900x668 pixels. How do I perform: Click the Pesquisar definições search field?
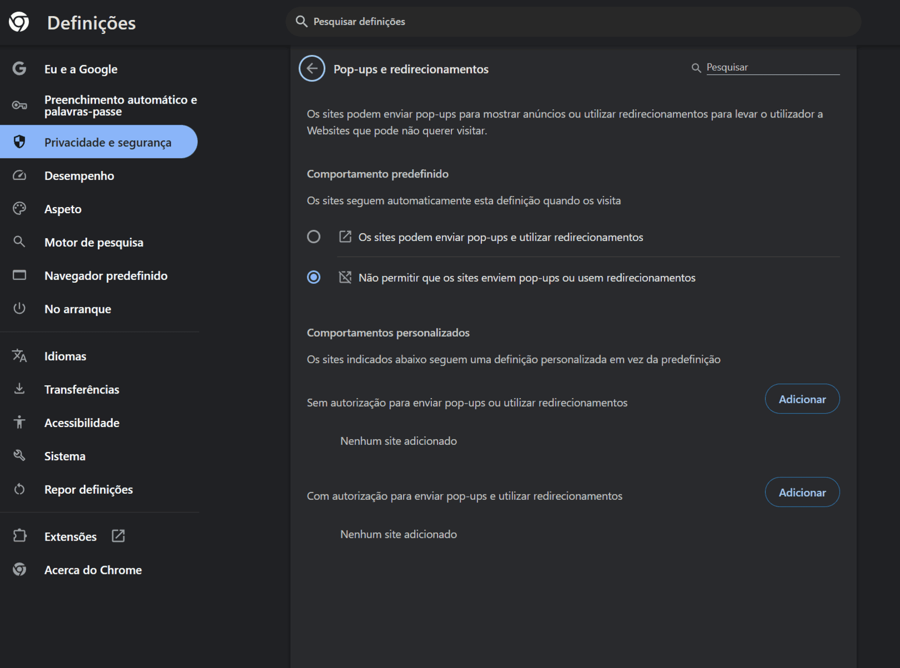[573, 22]
